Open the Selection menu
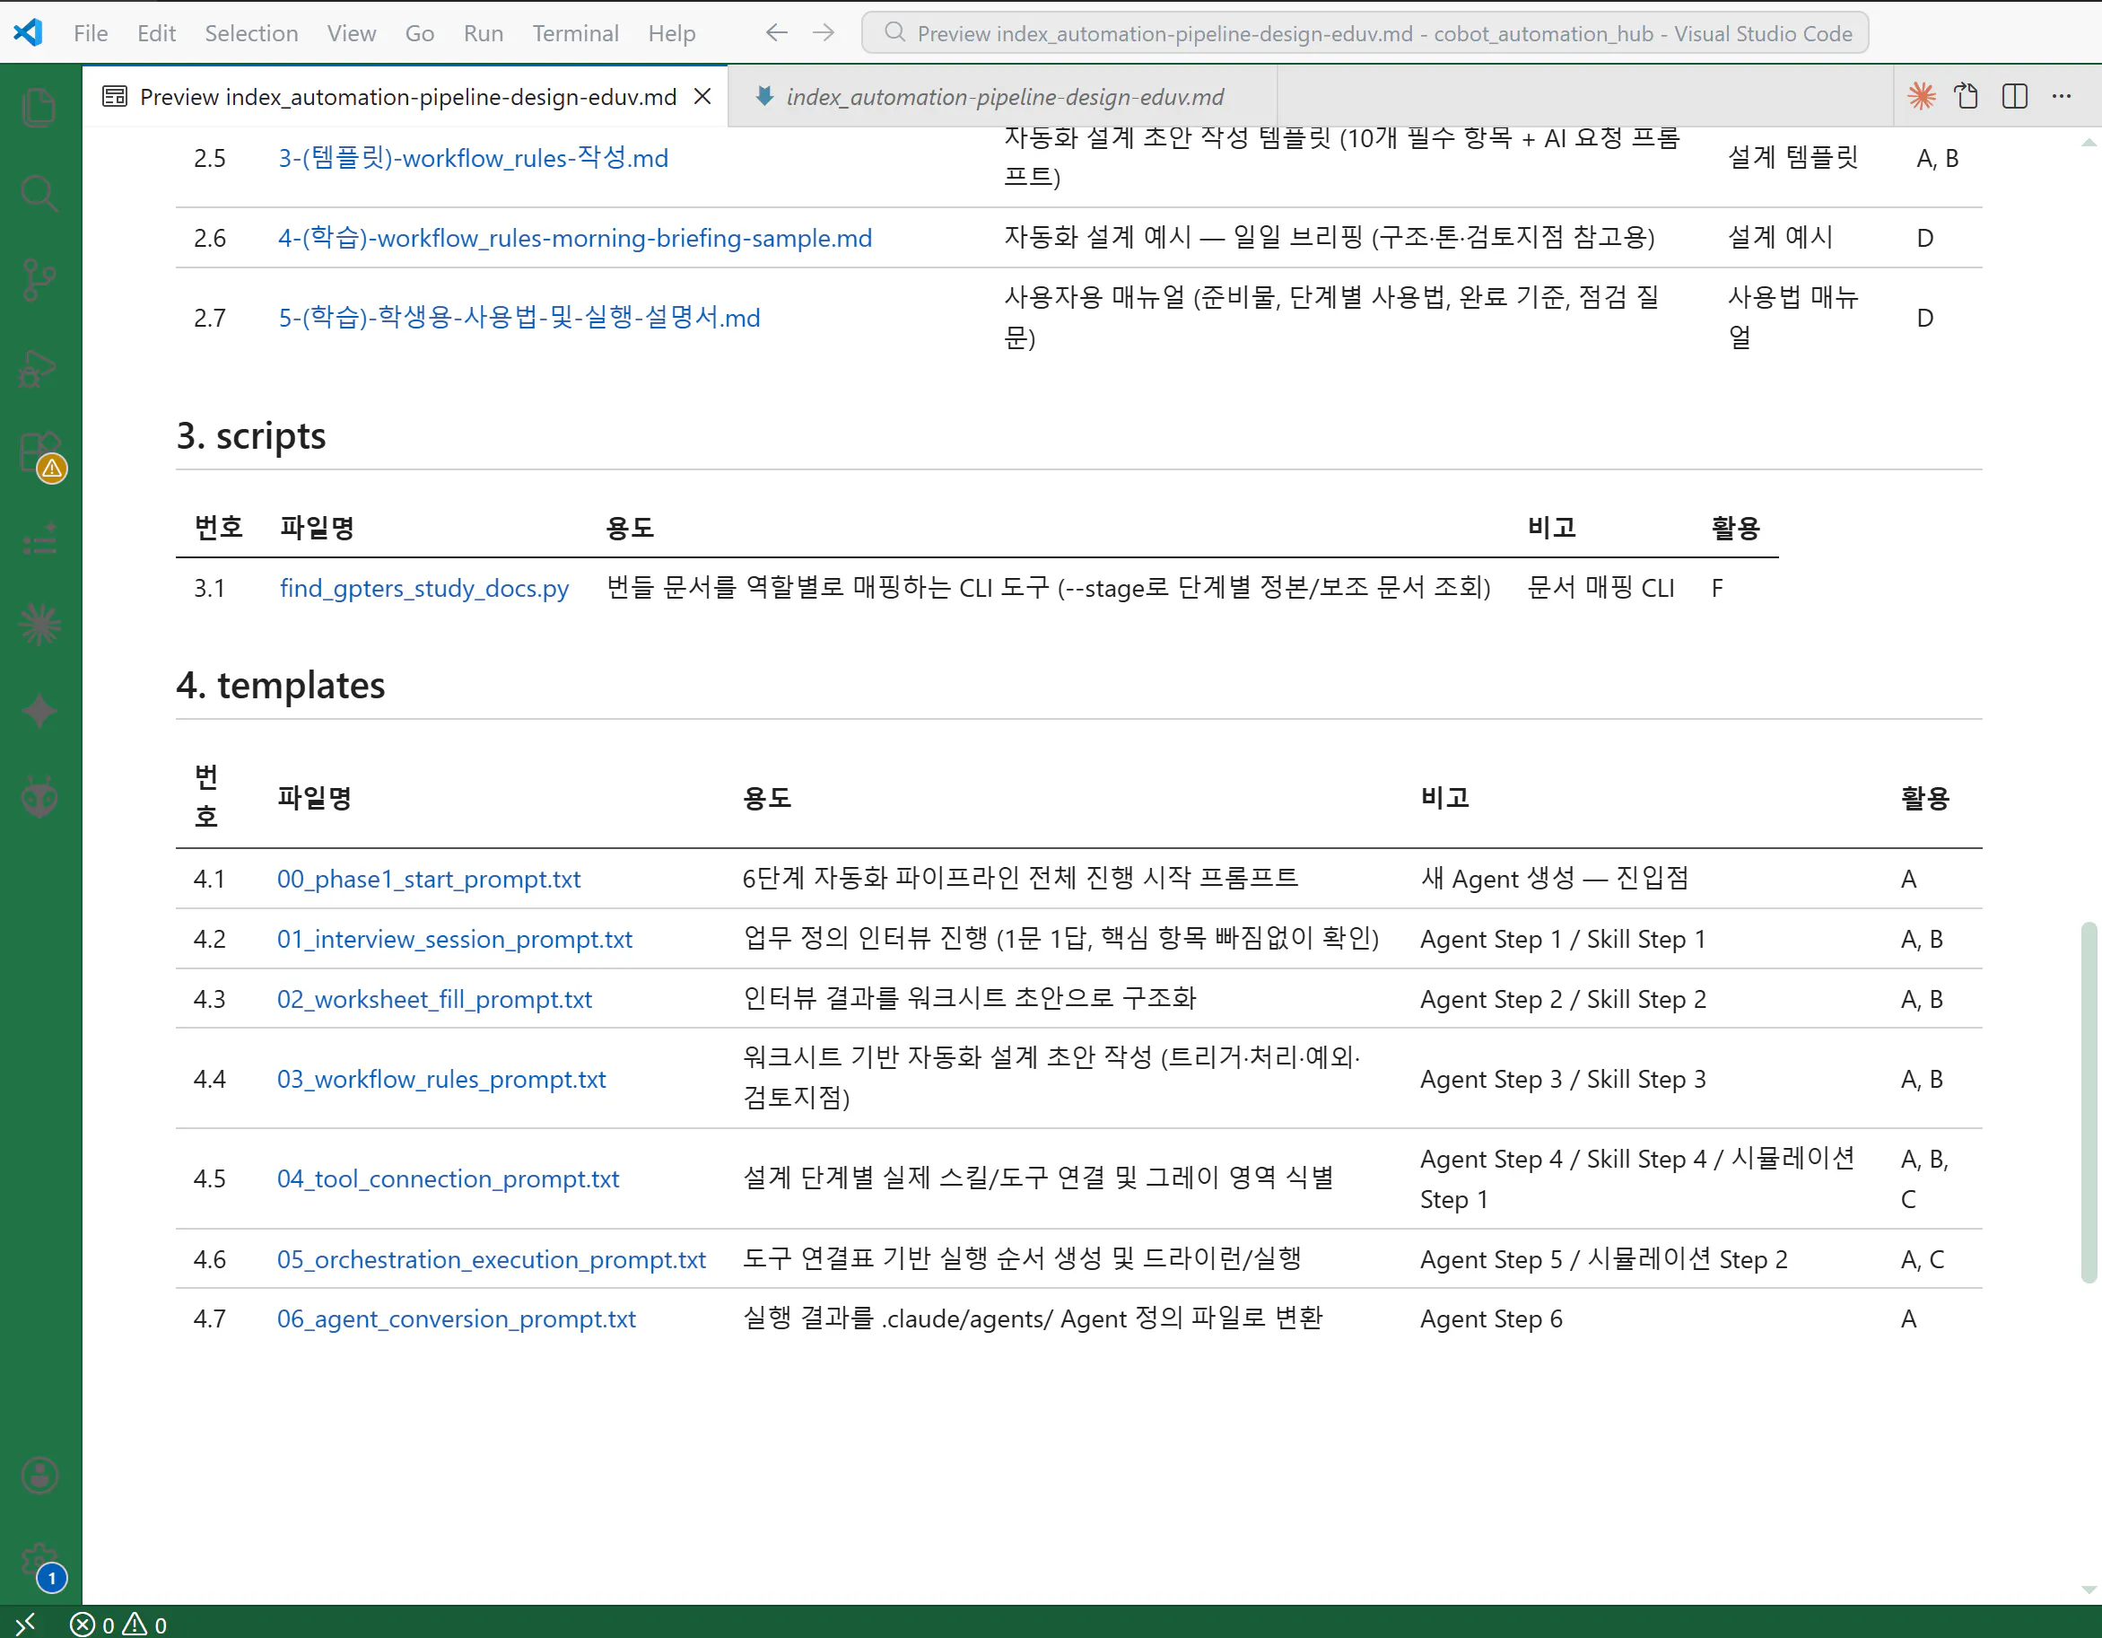Viewport: 2102px width, 1638px height. (x=251, y=32)
